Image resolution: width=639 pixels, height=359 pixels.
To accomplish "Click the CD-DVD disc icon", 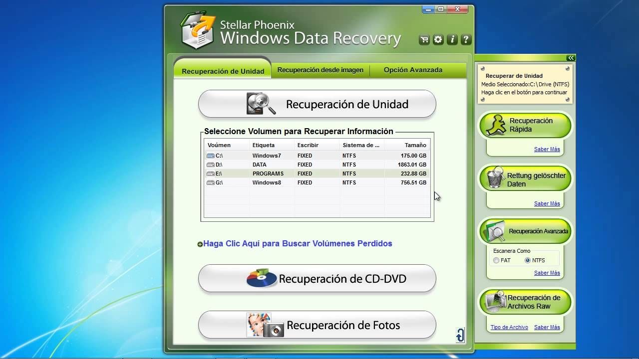I will pyautogui.click(x=262, y=278).
